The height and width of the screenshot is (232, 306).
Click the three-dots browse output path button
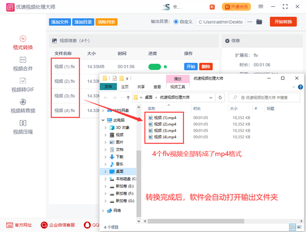click(249, 22)
